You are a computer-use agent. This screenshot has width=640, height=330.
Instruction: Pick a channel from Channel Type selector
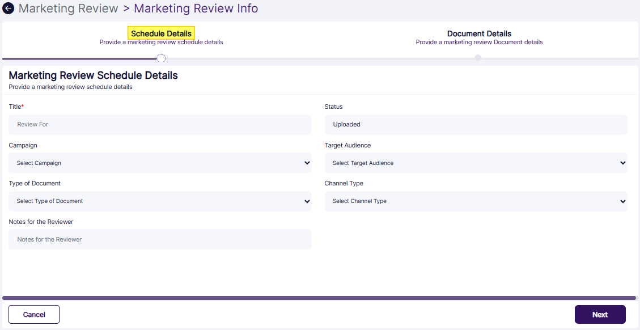click(476, 201)
